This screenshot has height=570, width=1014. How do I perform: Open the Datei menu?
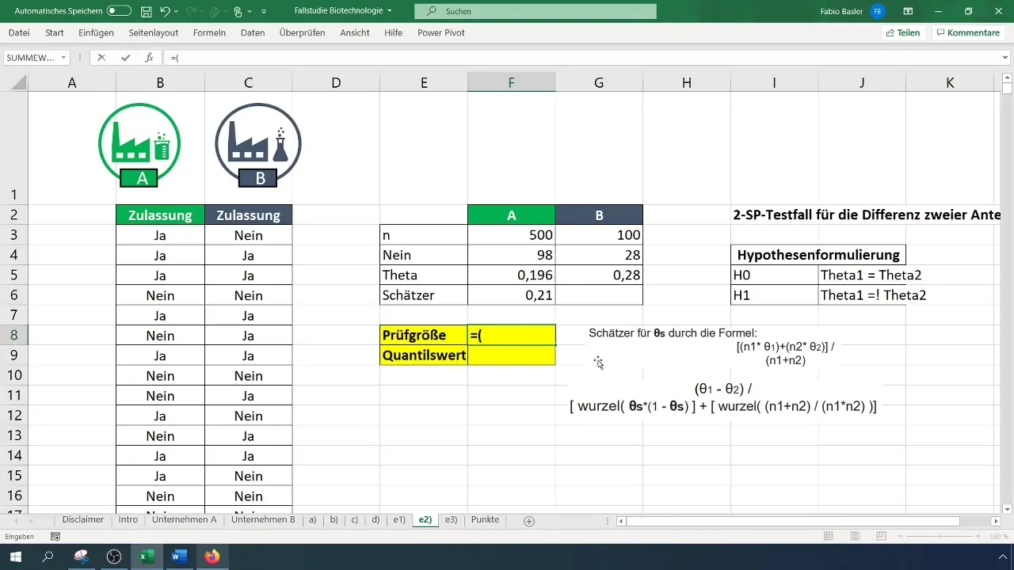tap(19, 32)
